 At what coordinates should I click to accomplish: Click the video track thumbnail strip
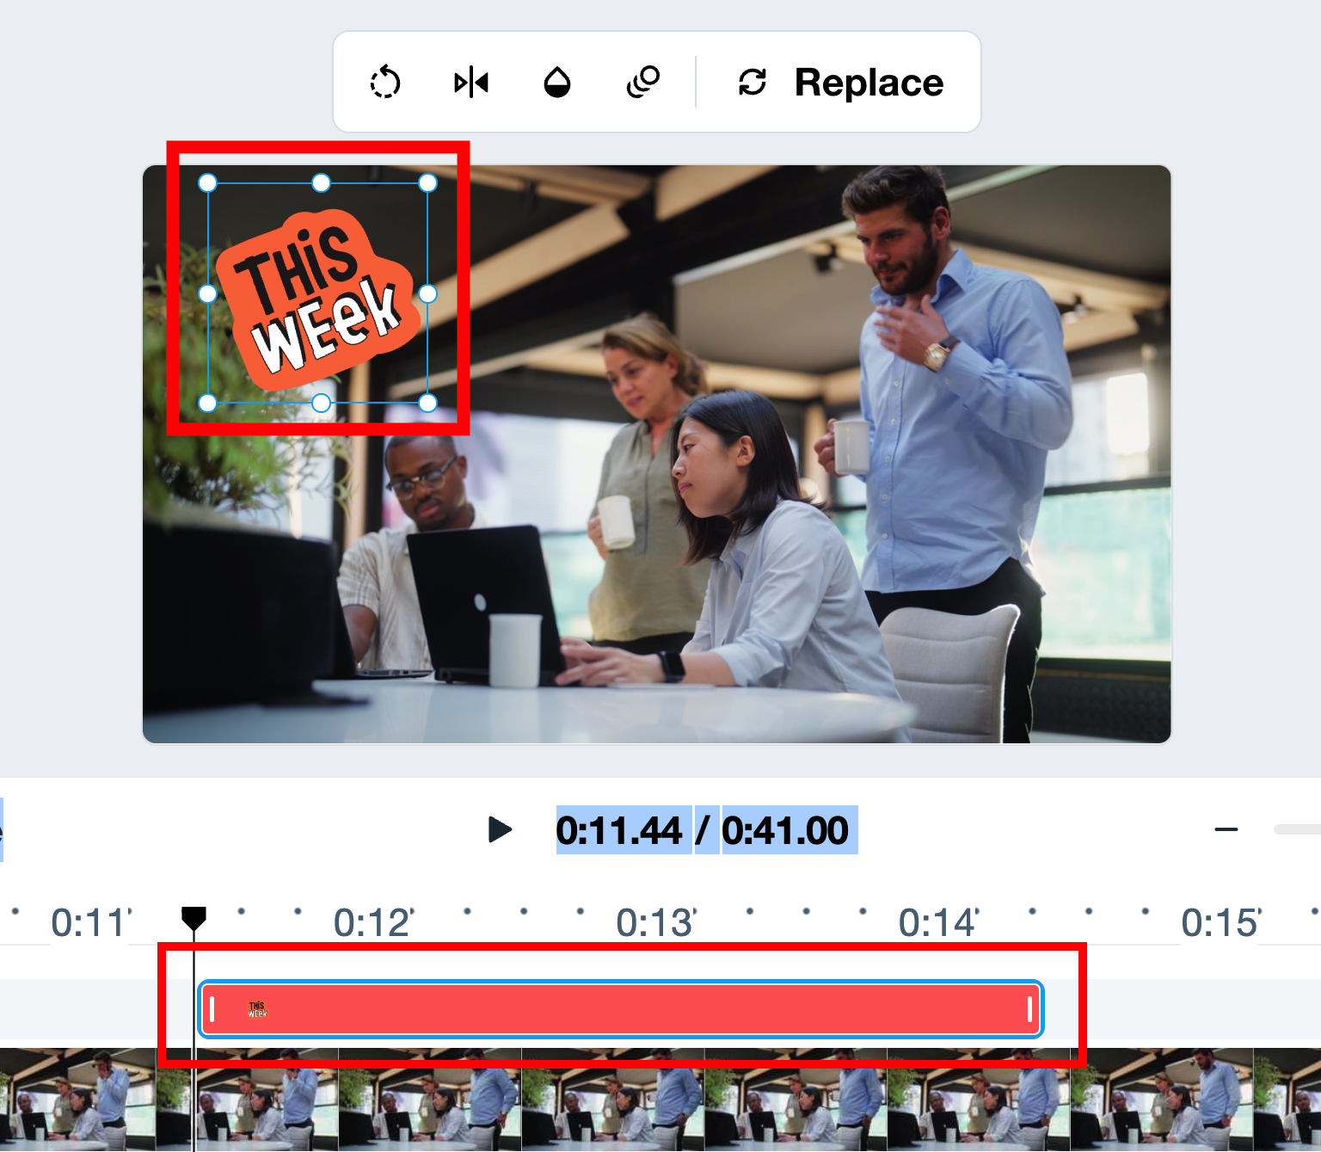point(660,1100)
